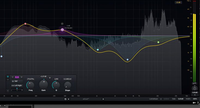
Task: Save preset using the disk icon
Action: 65,99
